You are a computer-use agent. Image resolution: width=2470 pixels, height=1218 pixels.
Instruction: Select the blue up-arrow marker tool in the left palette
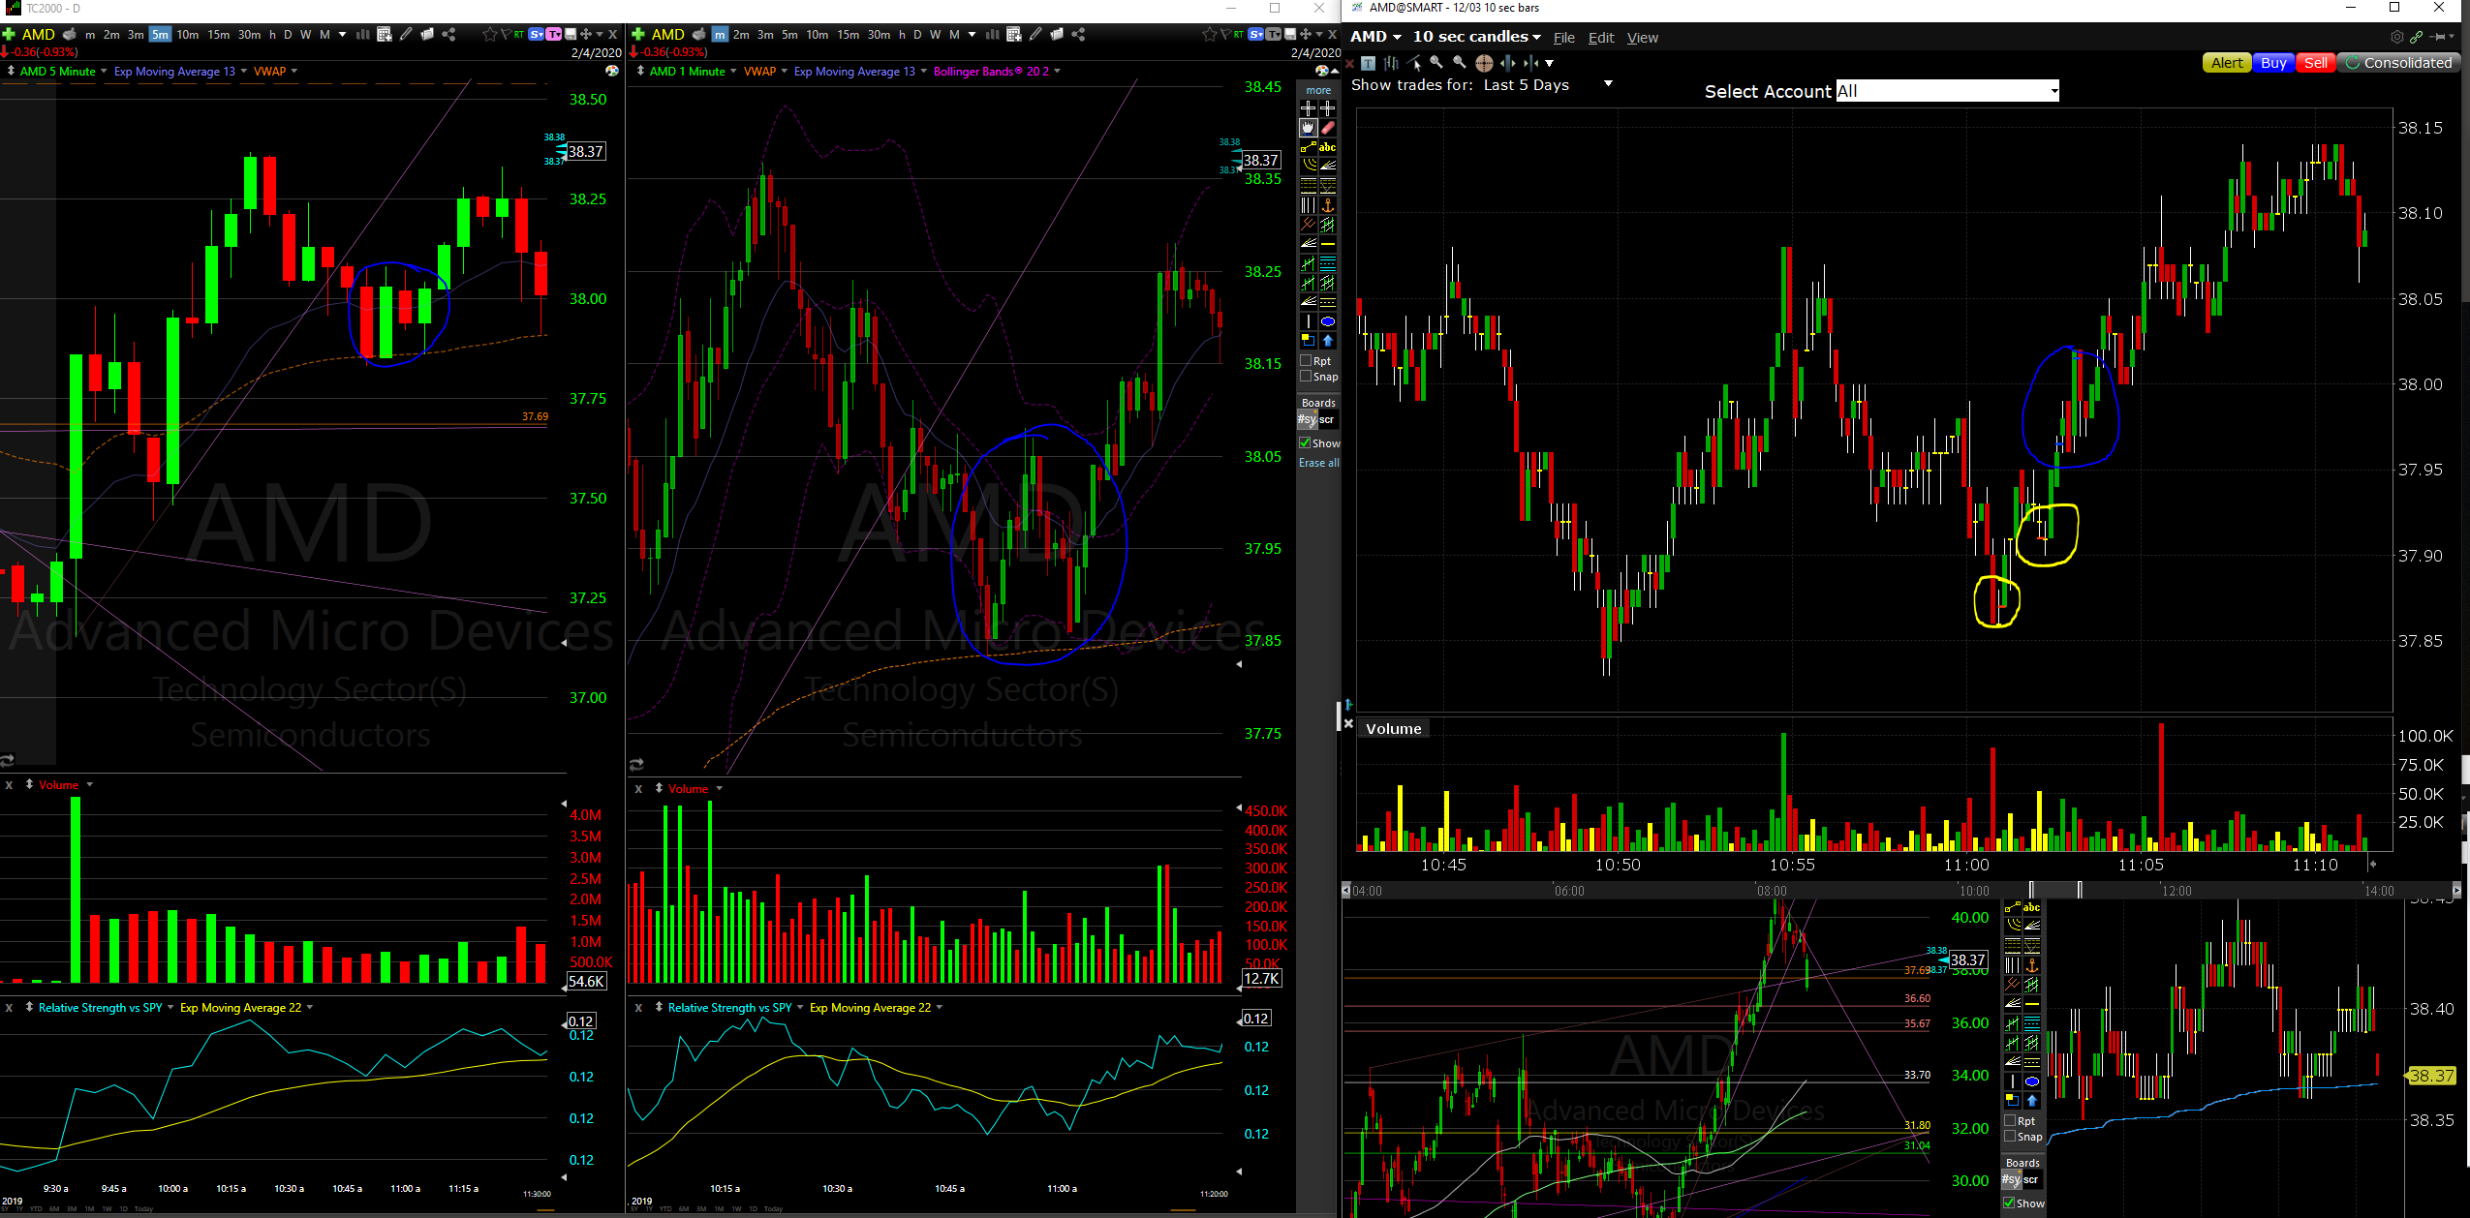tap(1328, 341)
